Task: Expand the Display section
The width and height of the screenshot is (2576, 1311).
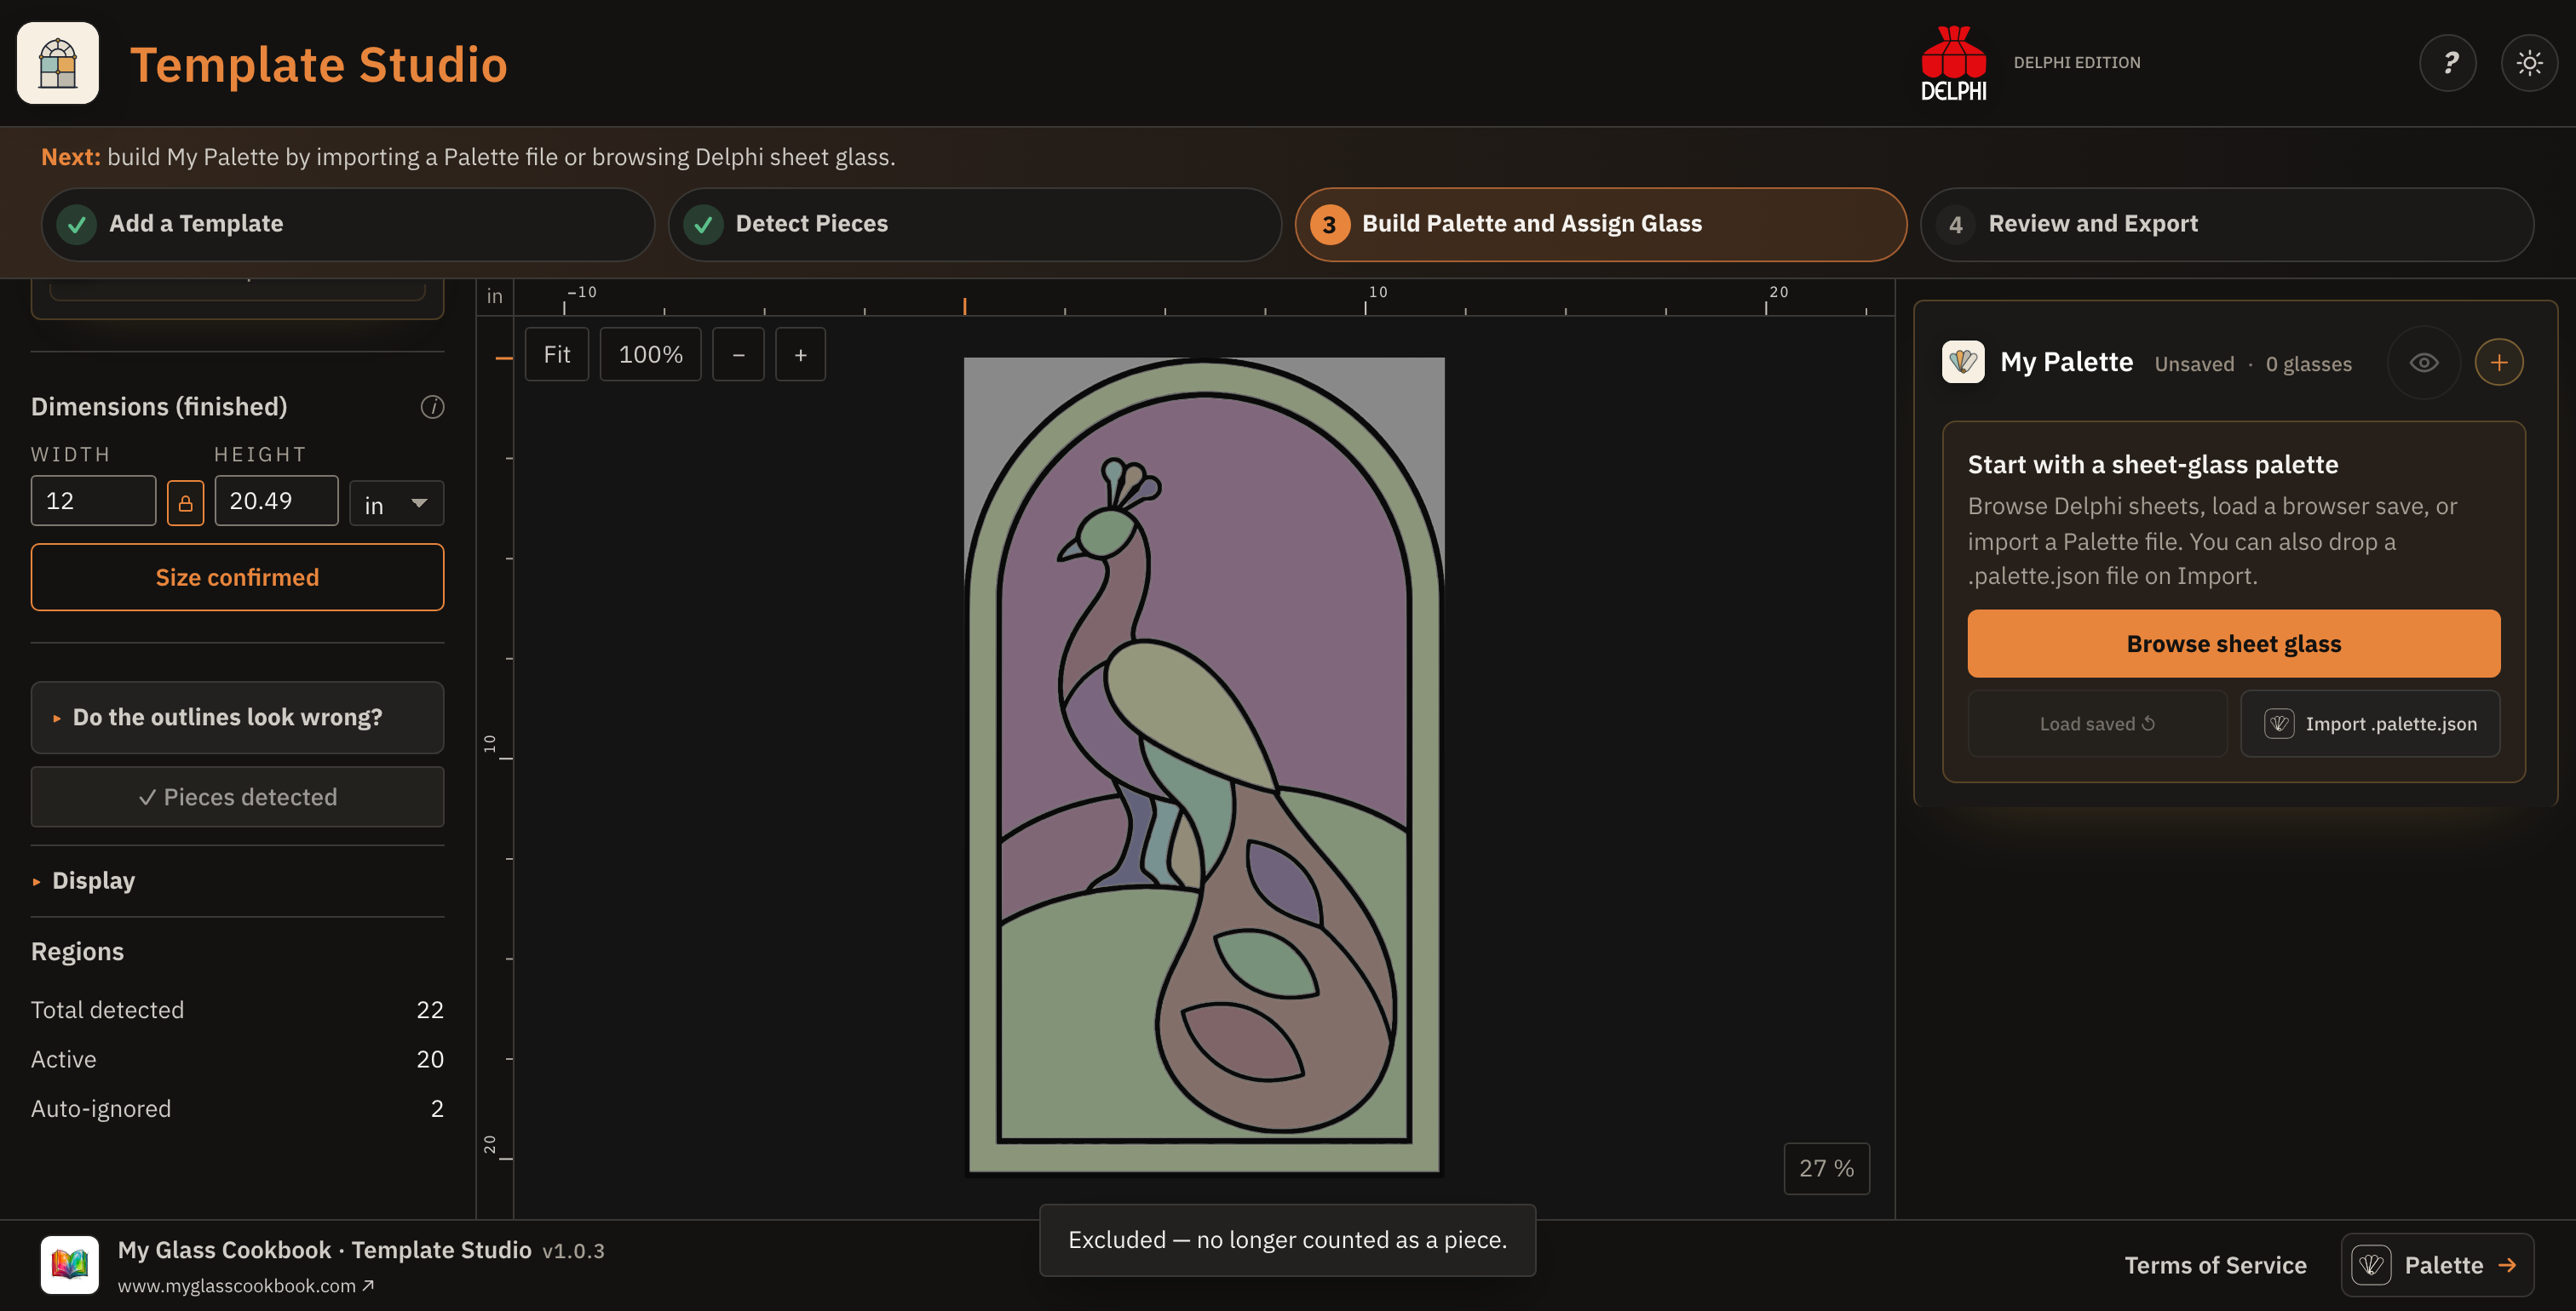Action: tap(92, 880)
